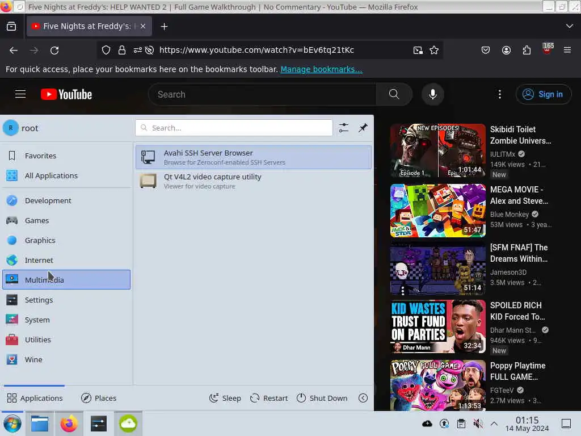The width and height of the screenshot is (581, 436).
Task: Go to the YouTube home logo
Action: [x=66, y=94]
